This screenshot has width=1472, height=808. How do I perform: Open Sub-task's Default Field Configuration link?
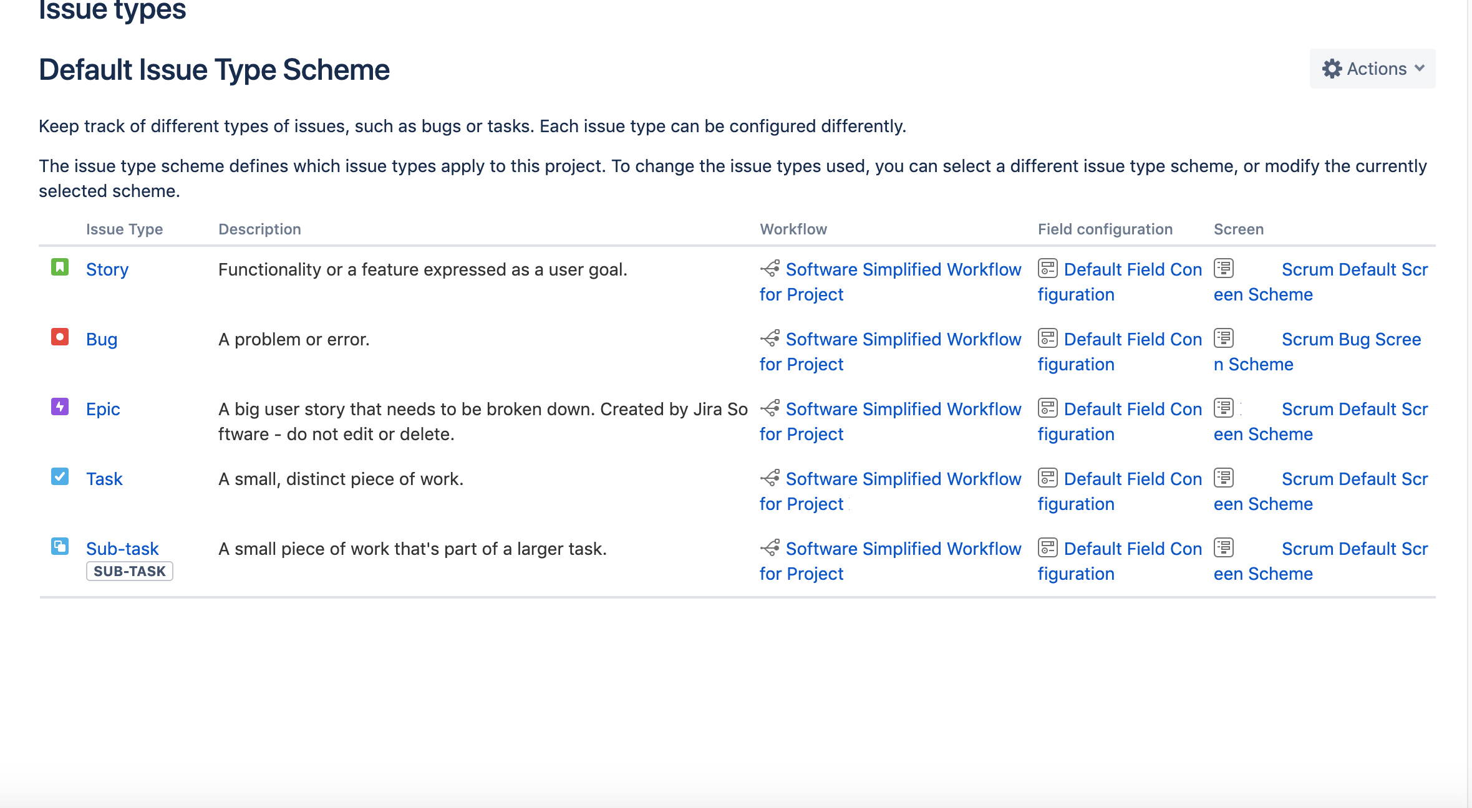(x=1120, y=561)
